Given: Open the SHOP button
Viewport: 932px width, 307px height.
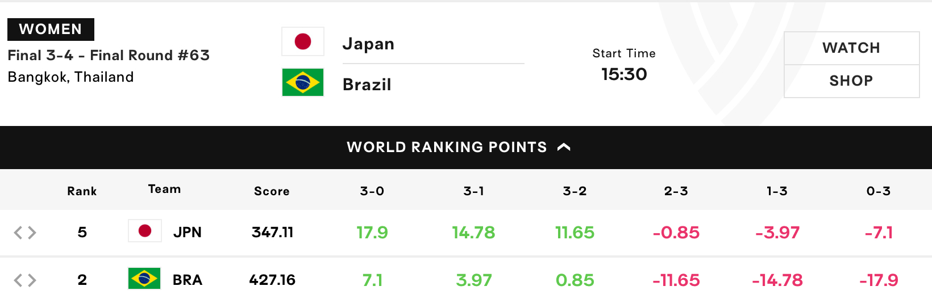Looking at the screenshot, I should pos(851,81).
